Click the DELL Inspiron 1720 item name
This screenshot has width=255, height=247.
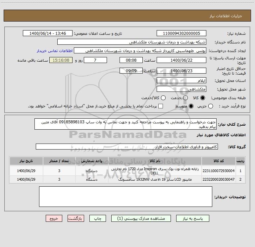coord(155,171)
